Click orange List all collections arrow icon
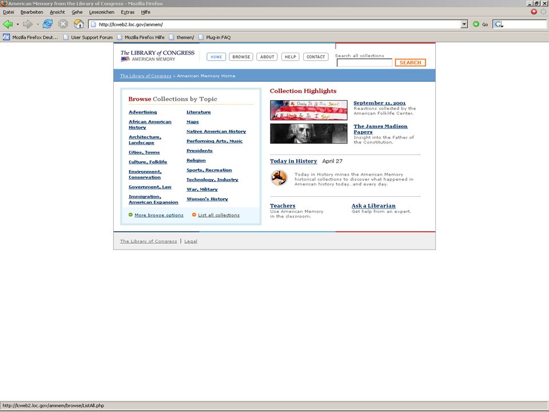Screen dimensions: 549x412 click(x=194, y=215)
